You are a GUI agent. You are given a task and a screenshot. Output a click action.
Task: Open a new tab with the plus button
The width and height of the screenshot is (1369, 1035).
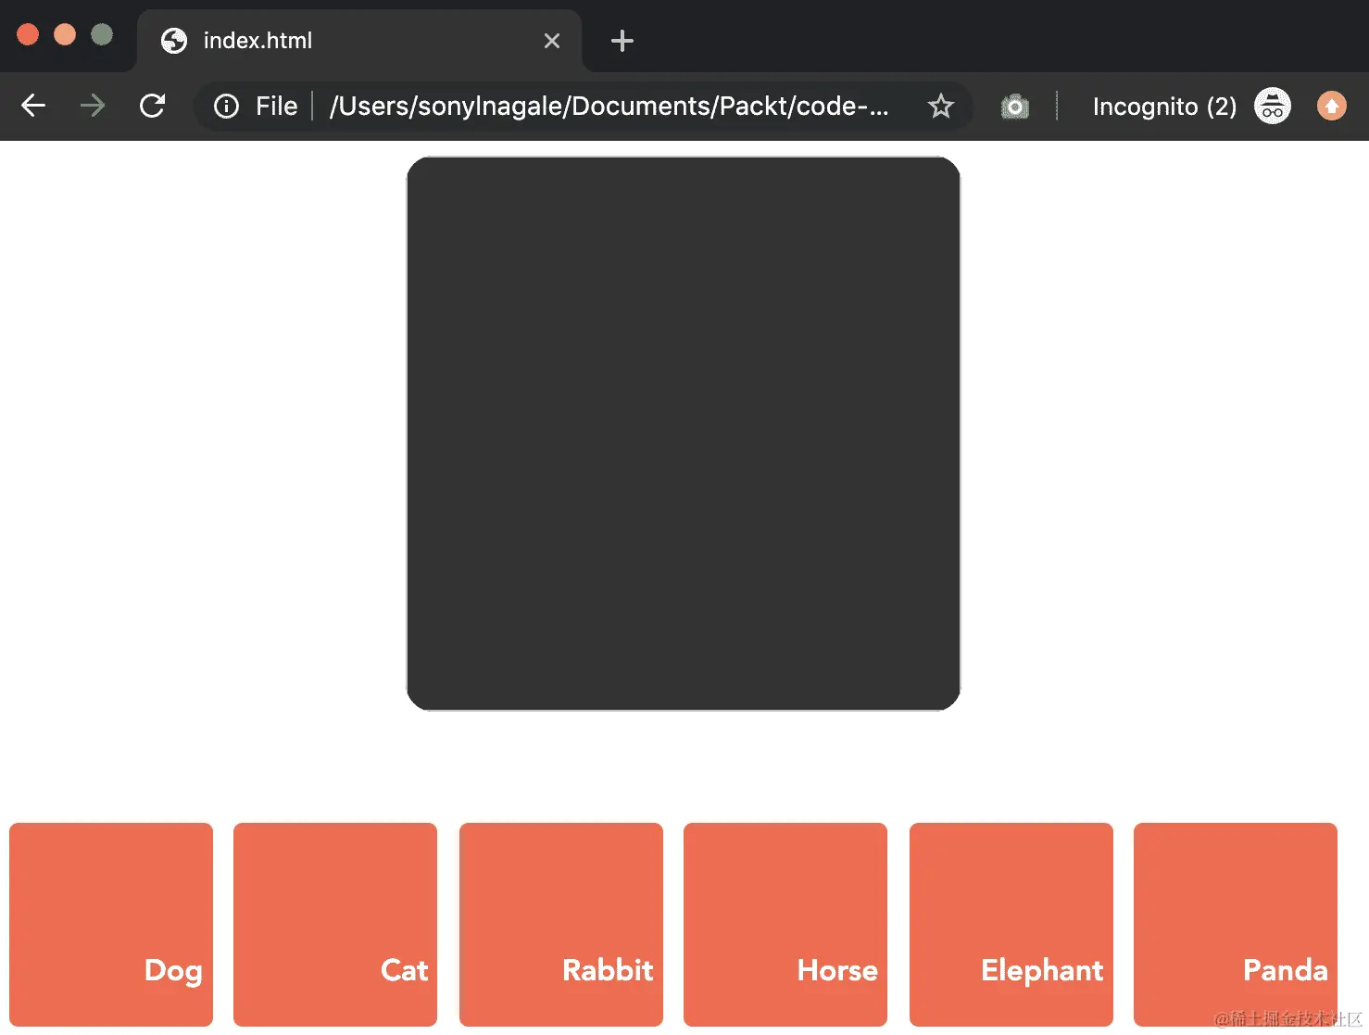pyautogui.click(x=622, y=41)
